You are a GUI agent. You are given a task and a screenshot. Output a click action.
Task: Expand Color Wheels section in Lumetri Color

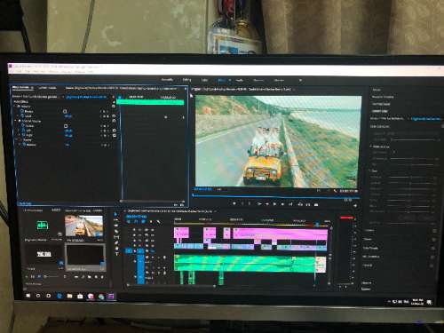coord(370,248)
